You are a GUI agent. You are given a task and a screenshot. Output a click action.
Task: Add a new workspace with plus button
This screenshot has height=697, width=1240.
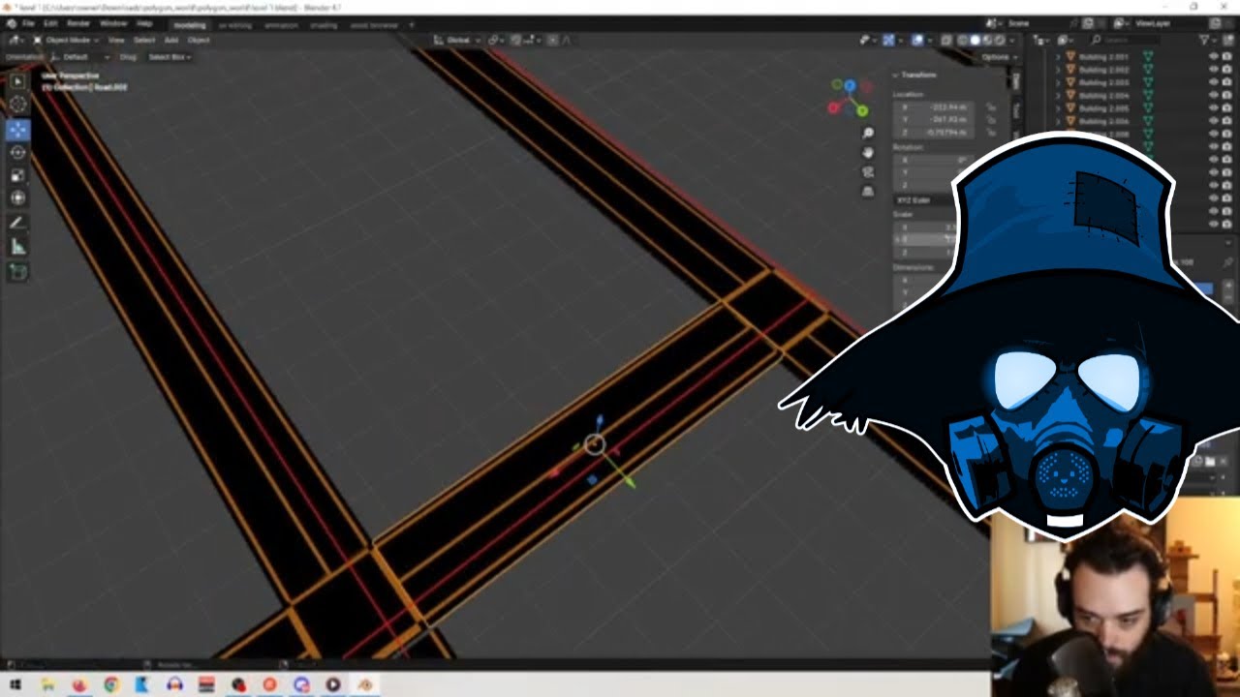[x=412, y=25]
